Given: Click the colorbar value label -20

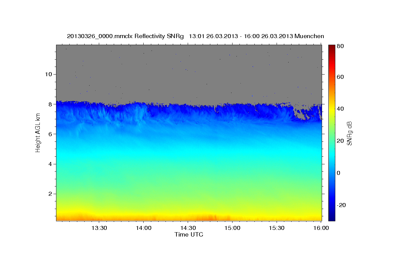Looking at the screenshot, I should [342, 205].
